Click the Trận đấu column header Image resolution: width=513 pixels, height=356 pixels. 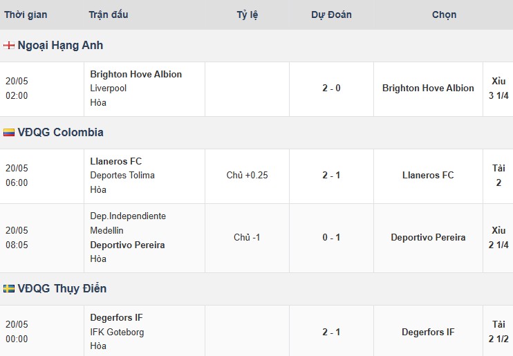109,15
